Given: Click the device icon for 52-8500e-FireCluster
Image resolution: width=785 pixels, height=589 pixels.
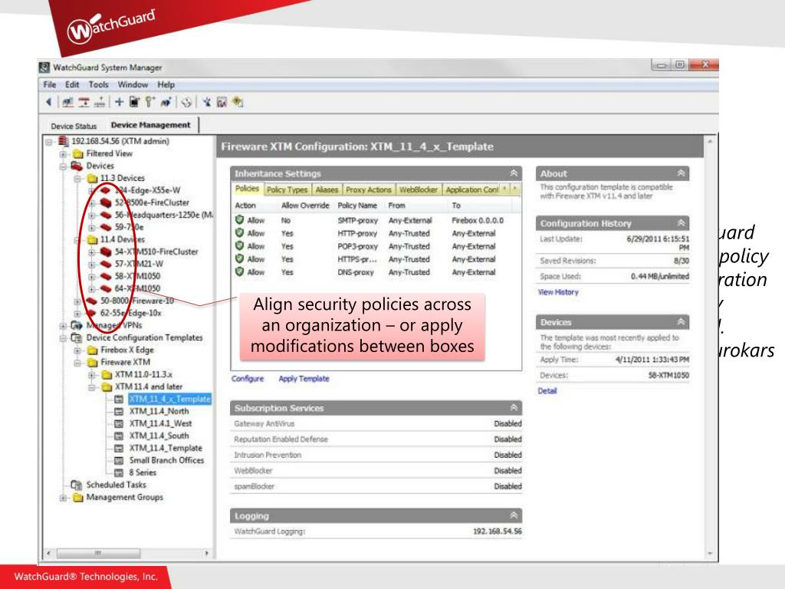Looking at the screenshot, I should [106, 202].
